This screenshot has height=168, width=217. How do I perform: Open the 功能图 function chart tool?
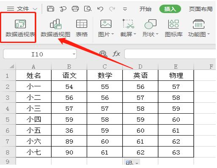click(x=199, y=28)
